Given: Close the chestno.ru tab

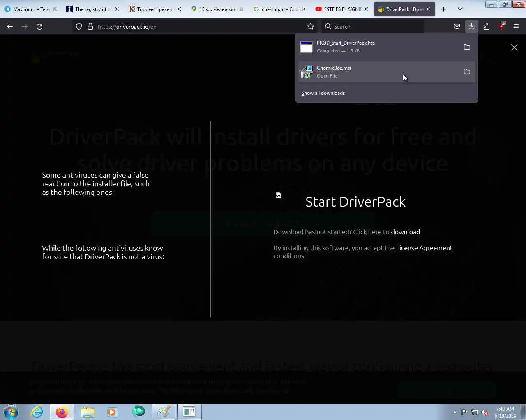Looking at the screenshot, I should (x=304, y=9).
